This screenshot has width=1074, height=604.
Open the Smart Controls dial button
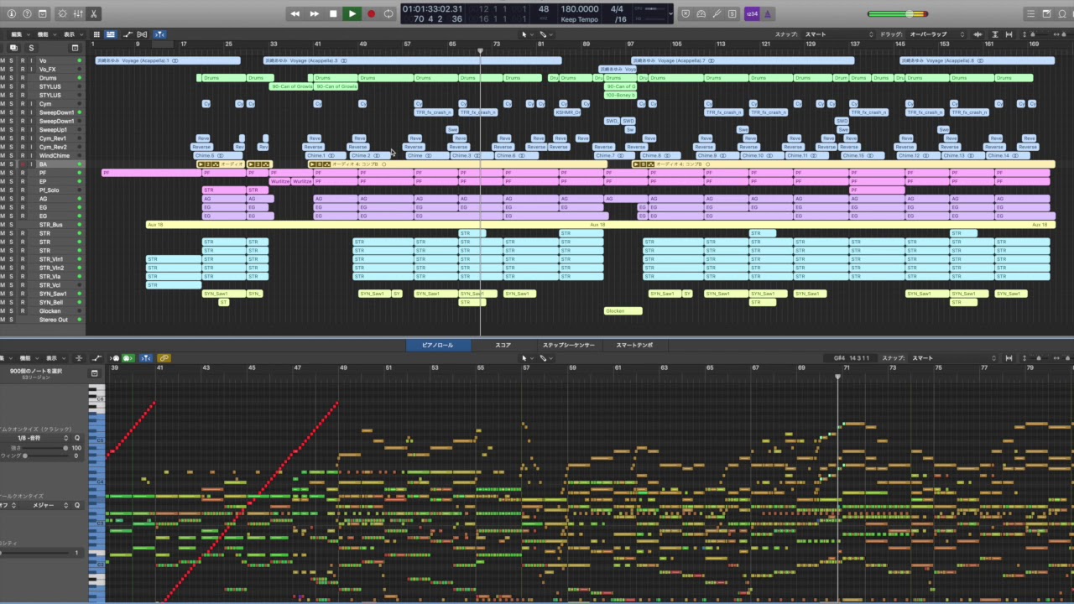coord(63,14)
